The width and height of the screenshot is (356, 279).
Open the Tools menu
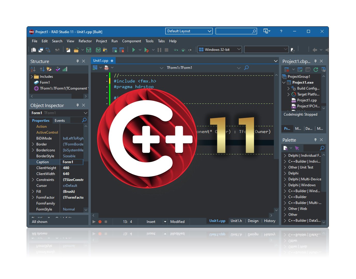coord(149,41)
